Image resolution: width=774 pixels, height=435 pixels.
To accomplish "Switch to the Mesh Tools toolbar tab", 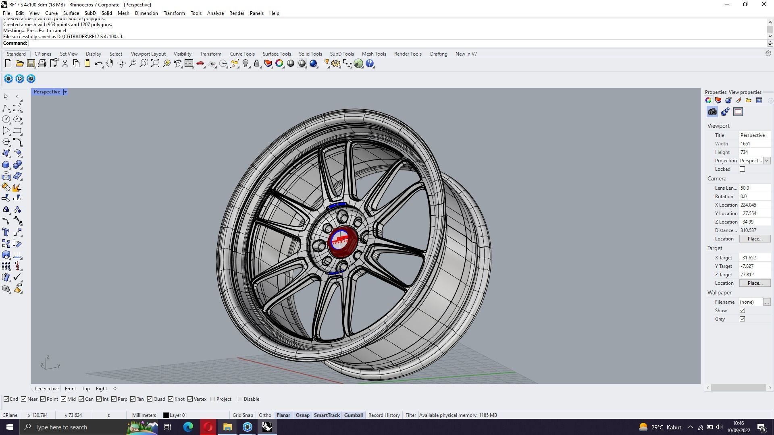I will pyautogui.click(x=374, y=54).
